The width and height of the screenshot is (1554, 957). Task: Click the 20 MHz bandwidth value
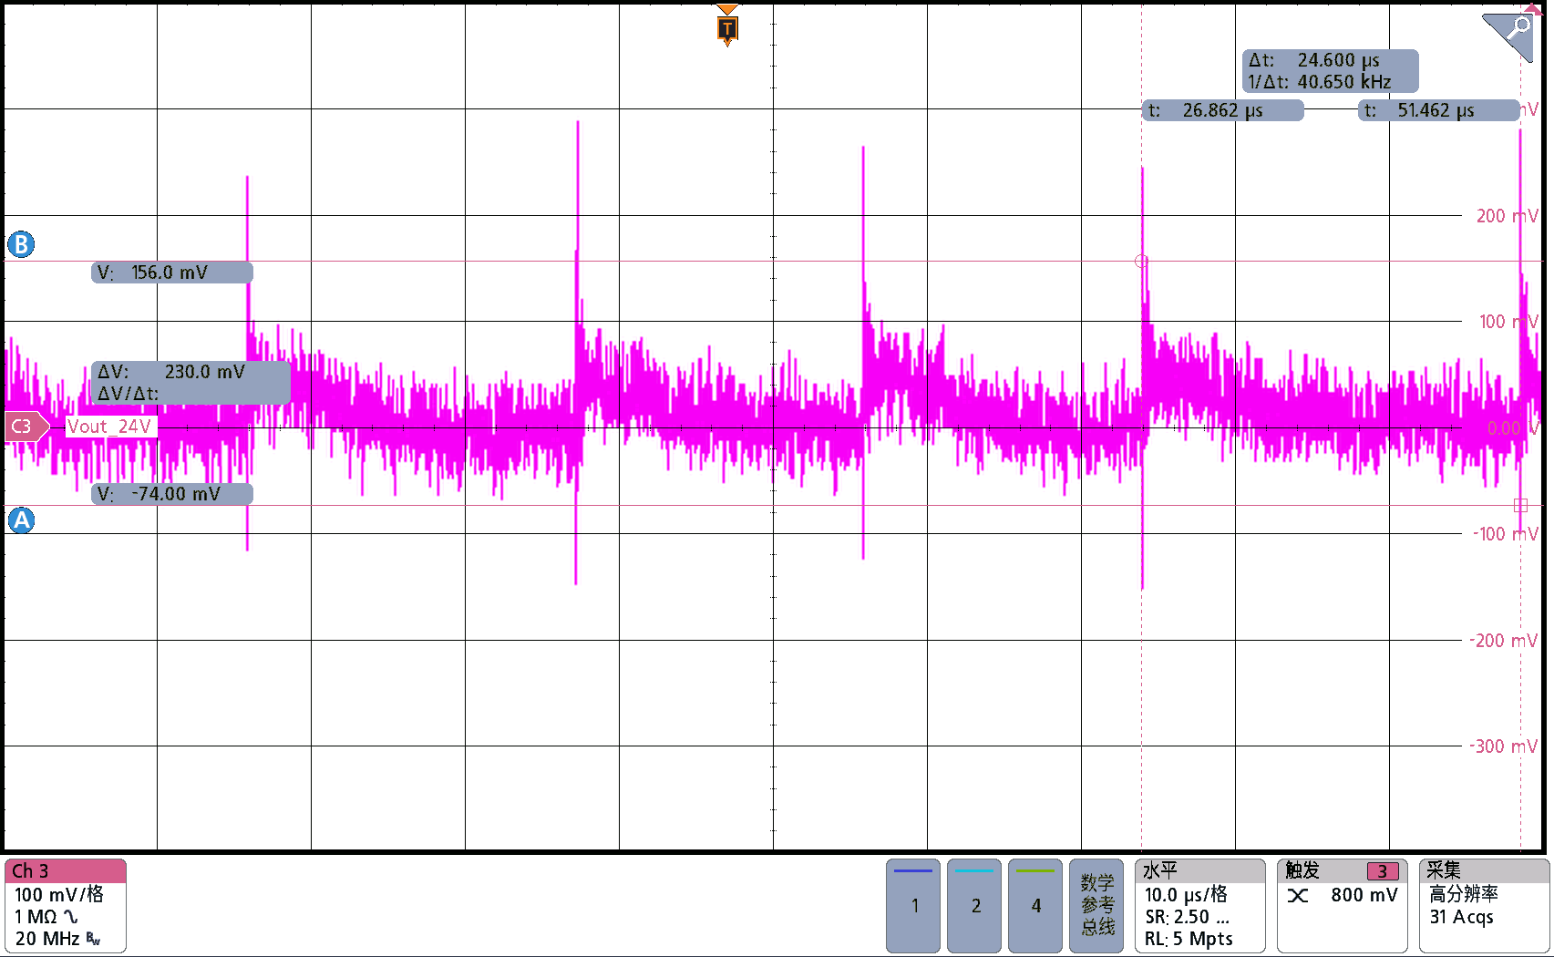47,939
